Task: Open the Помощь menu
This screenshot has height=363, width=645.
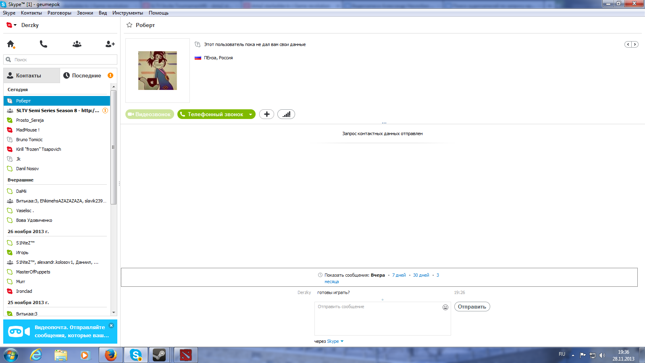Action: pos(158,13)
